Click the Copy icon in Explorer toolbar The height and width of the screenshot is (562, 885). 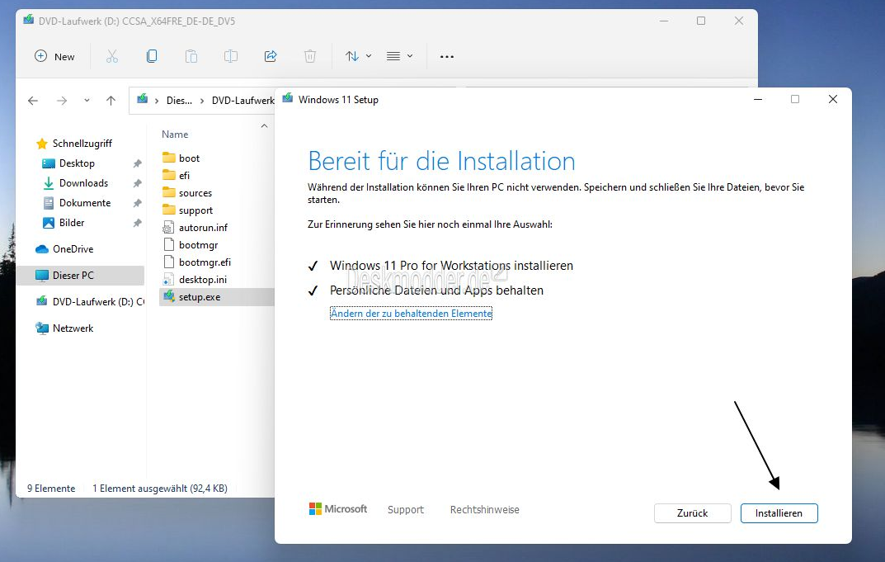pyautogui.click(x=152, y=56)
